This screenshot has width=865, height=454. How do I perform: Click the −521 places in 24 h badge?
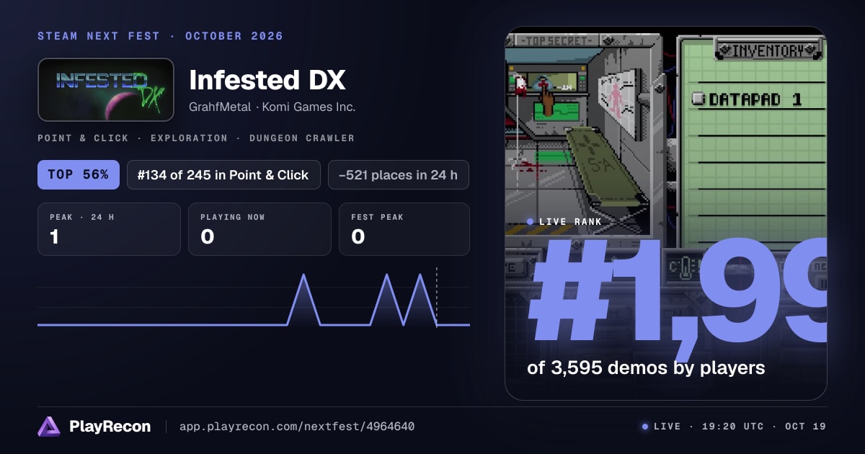click(x=398, y=174)
